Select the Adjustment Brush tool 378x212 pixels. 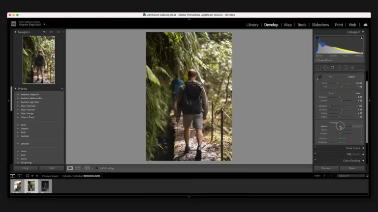coord(357,68)
